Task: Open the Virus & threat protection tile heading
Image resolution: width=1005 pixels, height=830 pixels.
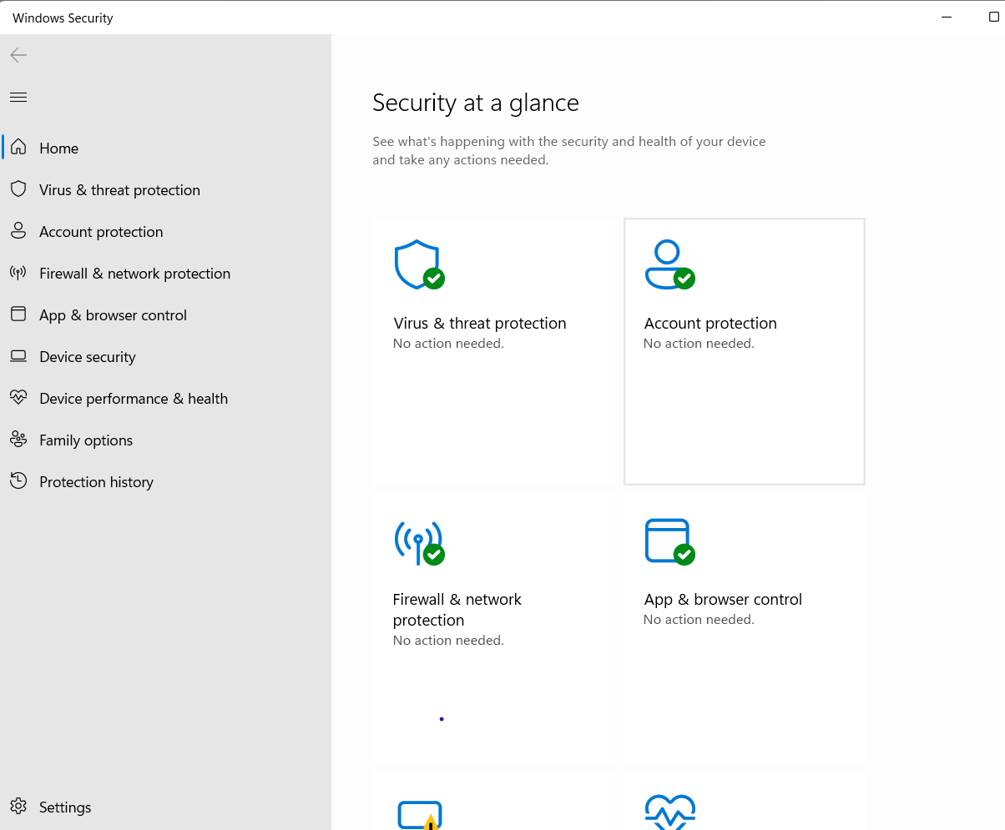Action: pyautogui.click(x=479, y=324)
